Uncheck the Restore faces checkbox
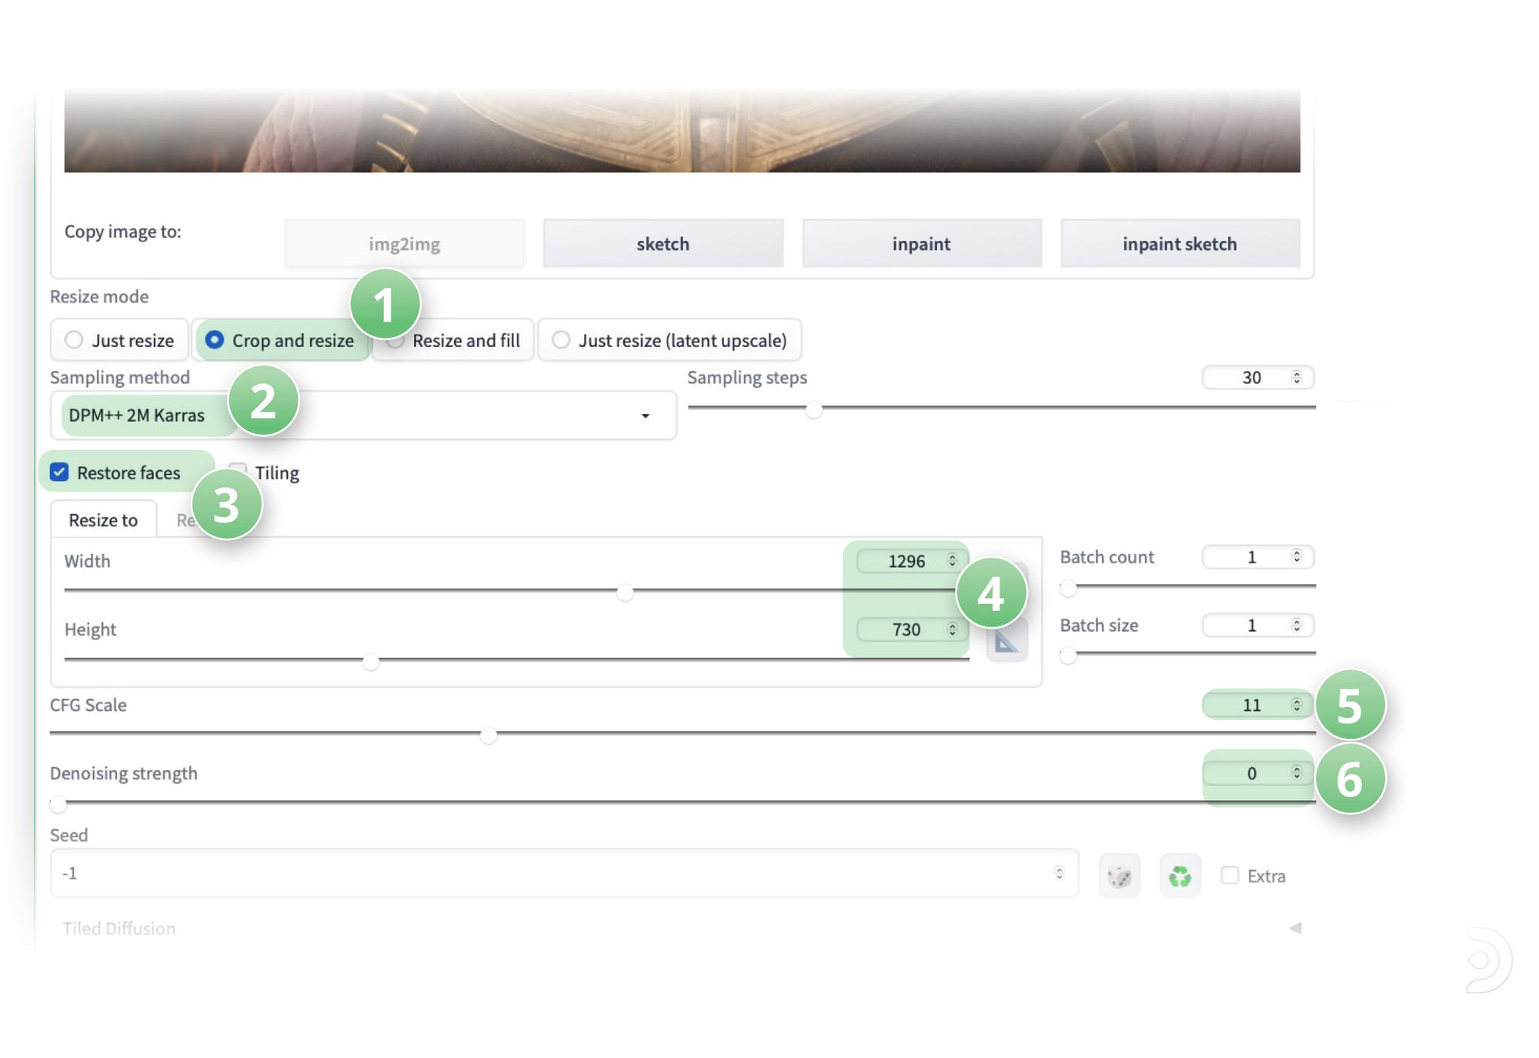 click(x=59, y=472)
